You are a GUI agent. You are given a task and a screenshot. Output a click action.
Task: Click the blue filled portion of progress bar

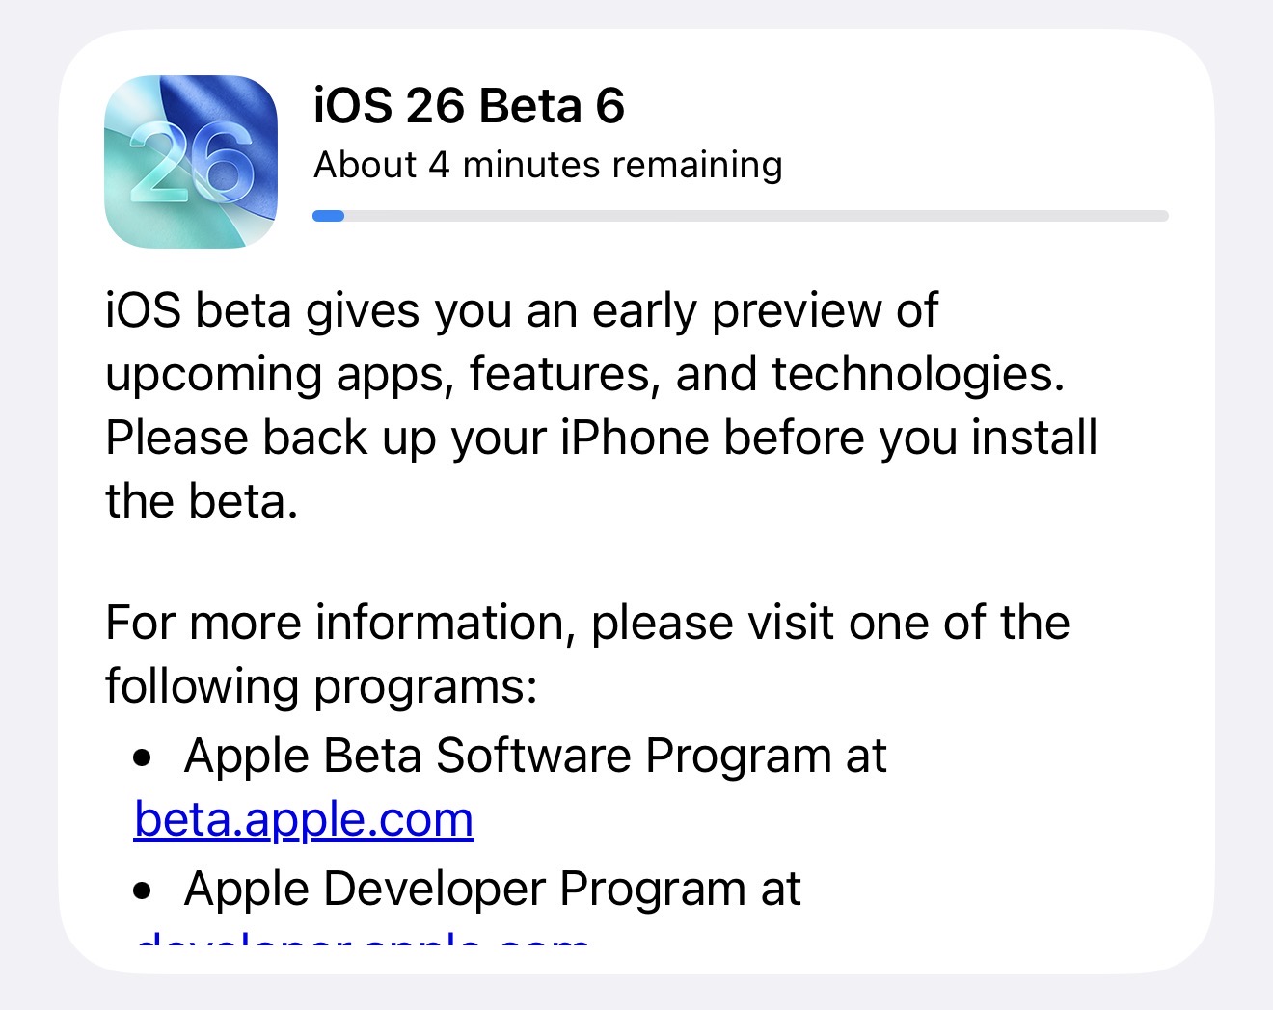[x=328, y=216]
